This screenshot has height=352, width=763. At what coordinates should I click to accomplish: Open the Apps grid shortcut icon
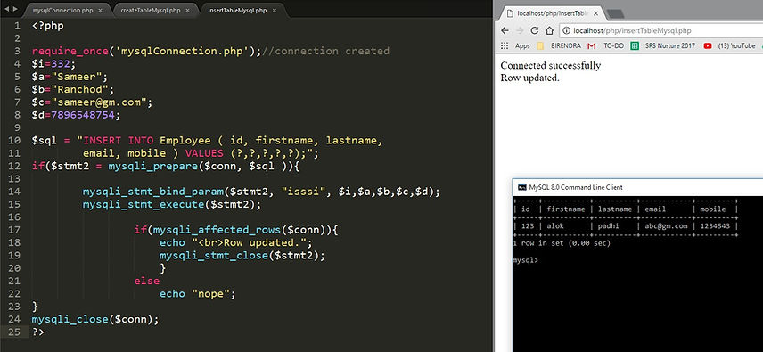(x=505, y=45)
